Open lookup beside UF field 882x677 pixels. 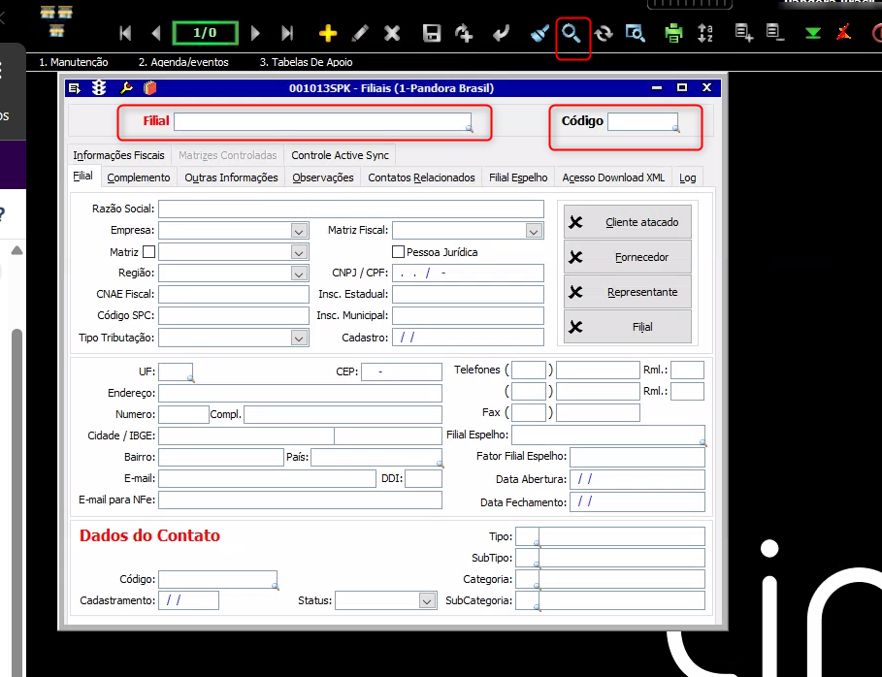click(191, 379)
